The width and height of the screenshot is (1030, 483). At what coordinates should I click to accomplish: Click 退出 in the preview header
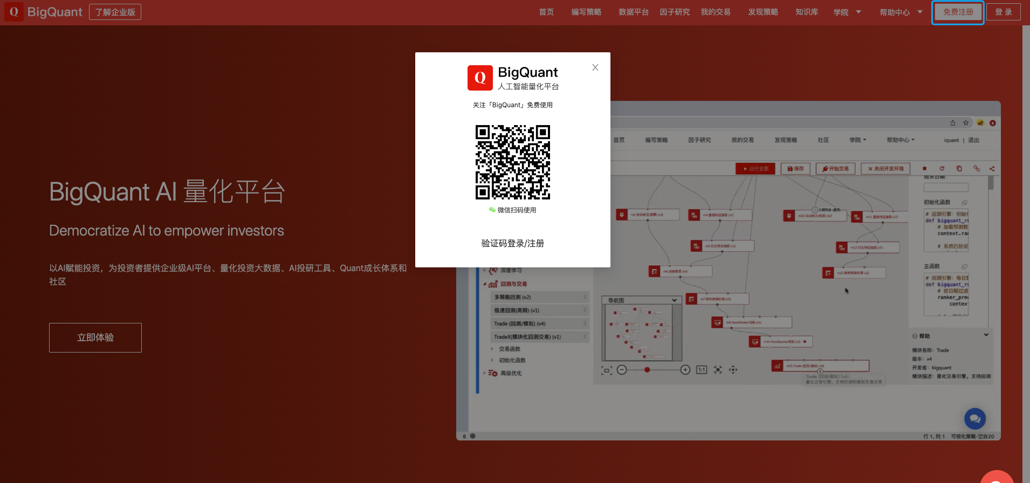click(973, 140)
